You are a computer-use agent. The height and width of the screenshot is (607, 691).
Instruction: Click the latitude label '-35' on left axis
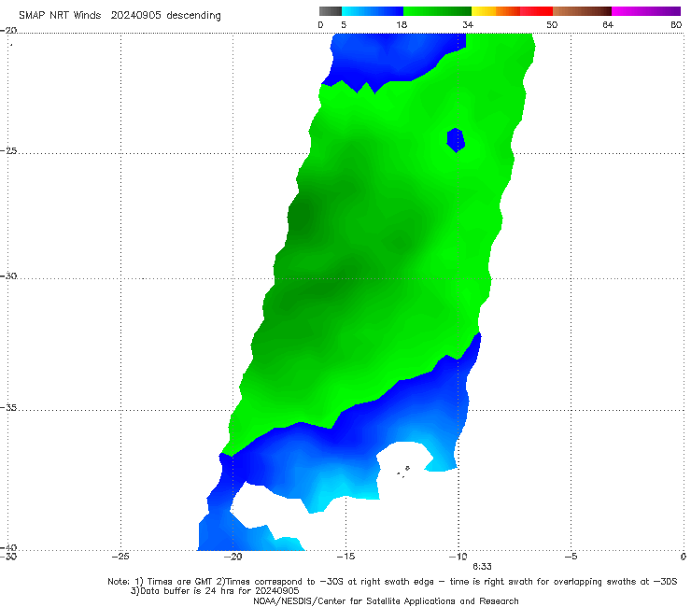pos(8,408)
